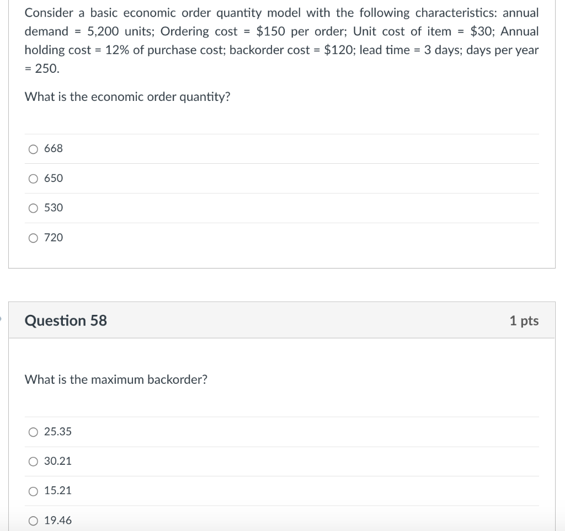This screenshot has width=565, height=531.
Task: Click the 720 answer label text
Action: tap(54, 238)
